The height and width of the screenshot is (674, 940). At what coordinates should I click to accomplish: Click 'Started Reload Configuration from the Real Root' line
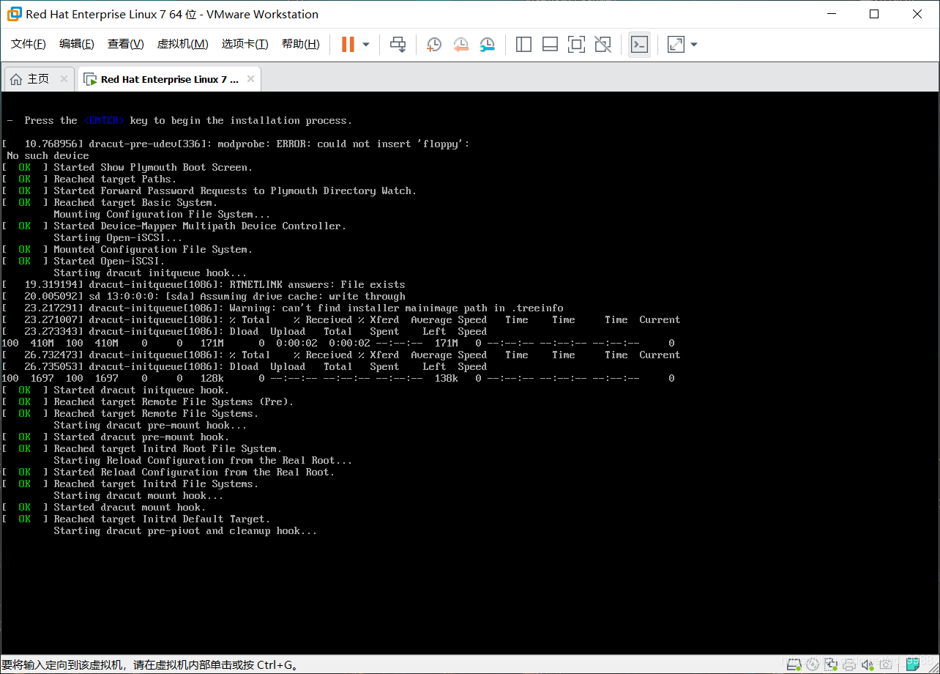click(x=194, y=472)
